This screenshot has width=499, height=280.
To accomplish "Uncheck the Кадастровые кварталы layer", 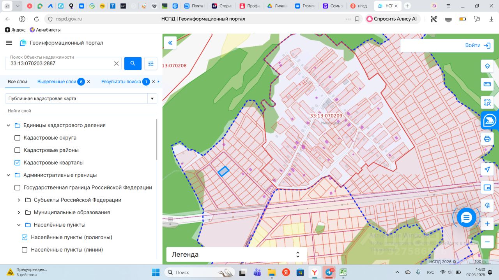I will tap(17, 163).
